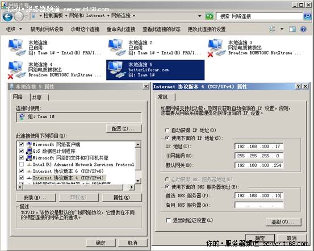The height and width of the screenshot is (251, 314).
Task: Select 本地连接 2 adapter icon
Action: (117, 48)
